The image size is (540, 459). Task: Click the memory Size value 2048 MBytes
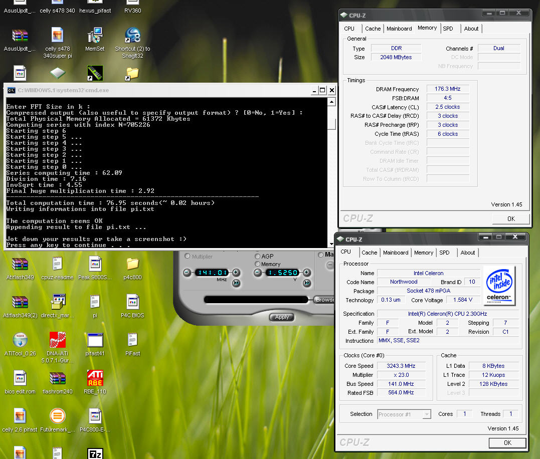[396, 57]
